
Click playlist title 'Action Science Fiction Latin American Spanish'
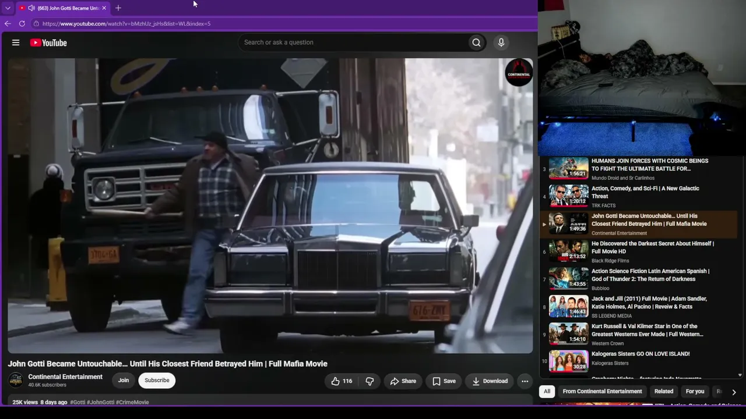pyautogui.click(x=650, y=275)
